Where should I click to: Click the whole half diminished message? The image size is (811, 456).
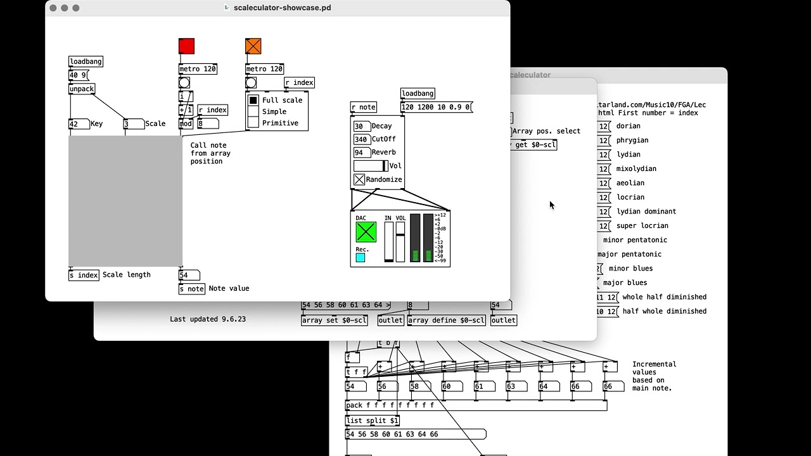click(x=607, y=297)
